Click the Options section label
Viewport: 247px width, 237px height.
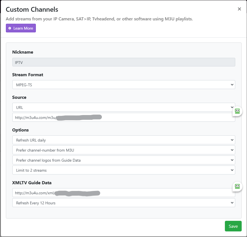[20, 130]
